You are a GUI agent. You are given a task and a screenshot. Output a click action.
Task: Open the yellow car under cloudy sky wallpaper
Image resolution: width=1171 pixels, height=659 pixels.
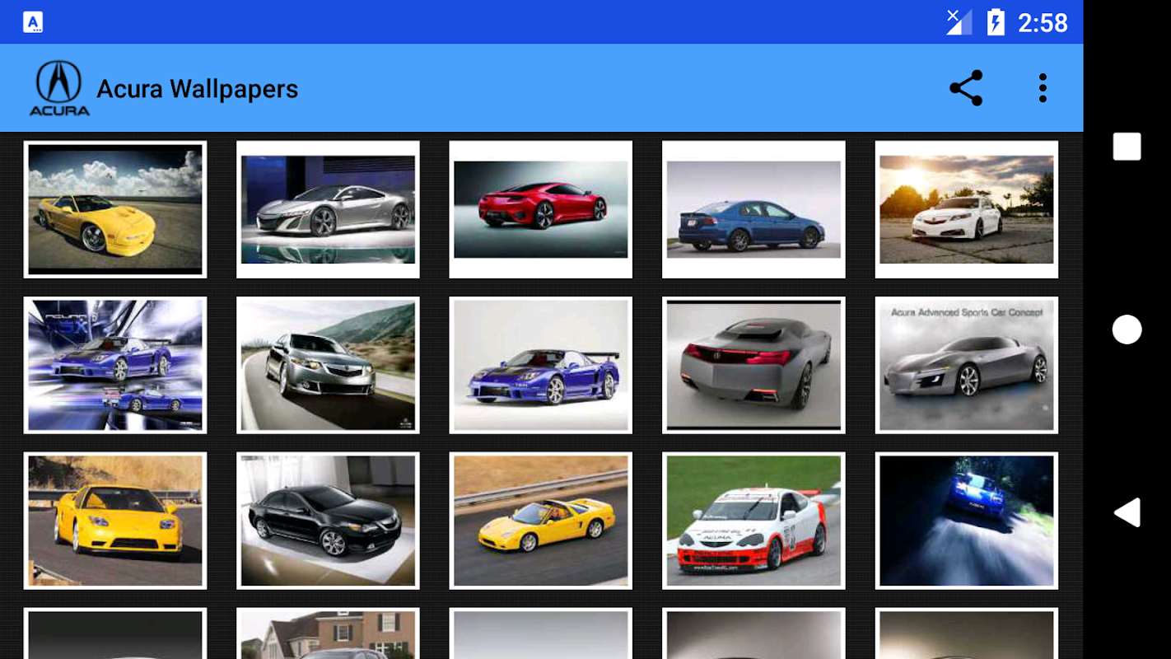click(x=115, y=209)
